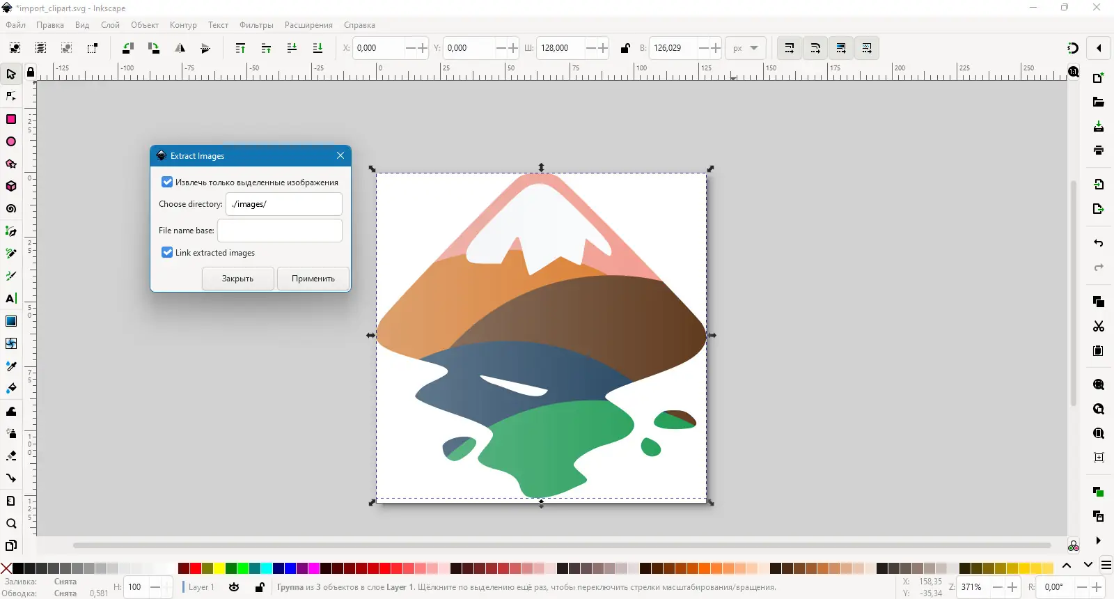Raise selection to top
This screenshot has height=599, width=1114.
[x=240, y=48]
